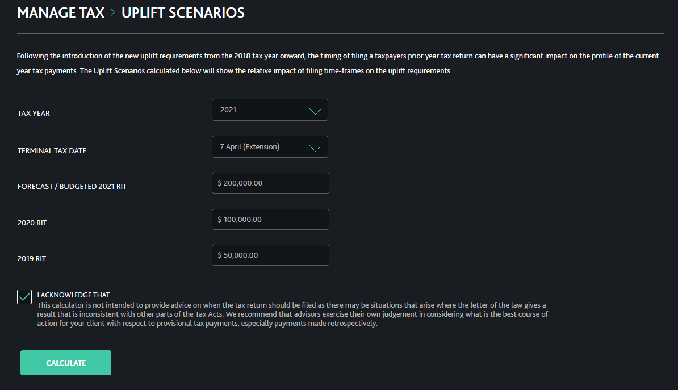678x390 pixels.
Task: Tick the acknowledgement checkbox
Action: 24,296
